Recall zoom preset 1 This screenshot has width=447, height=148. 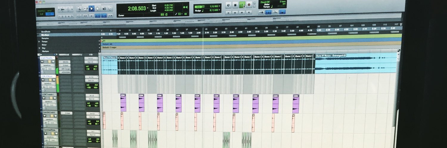coord(59,16)
